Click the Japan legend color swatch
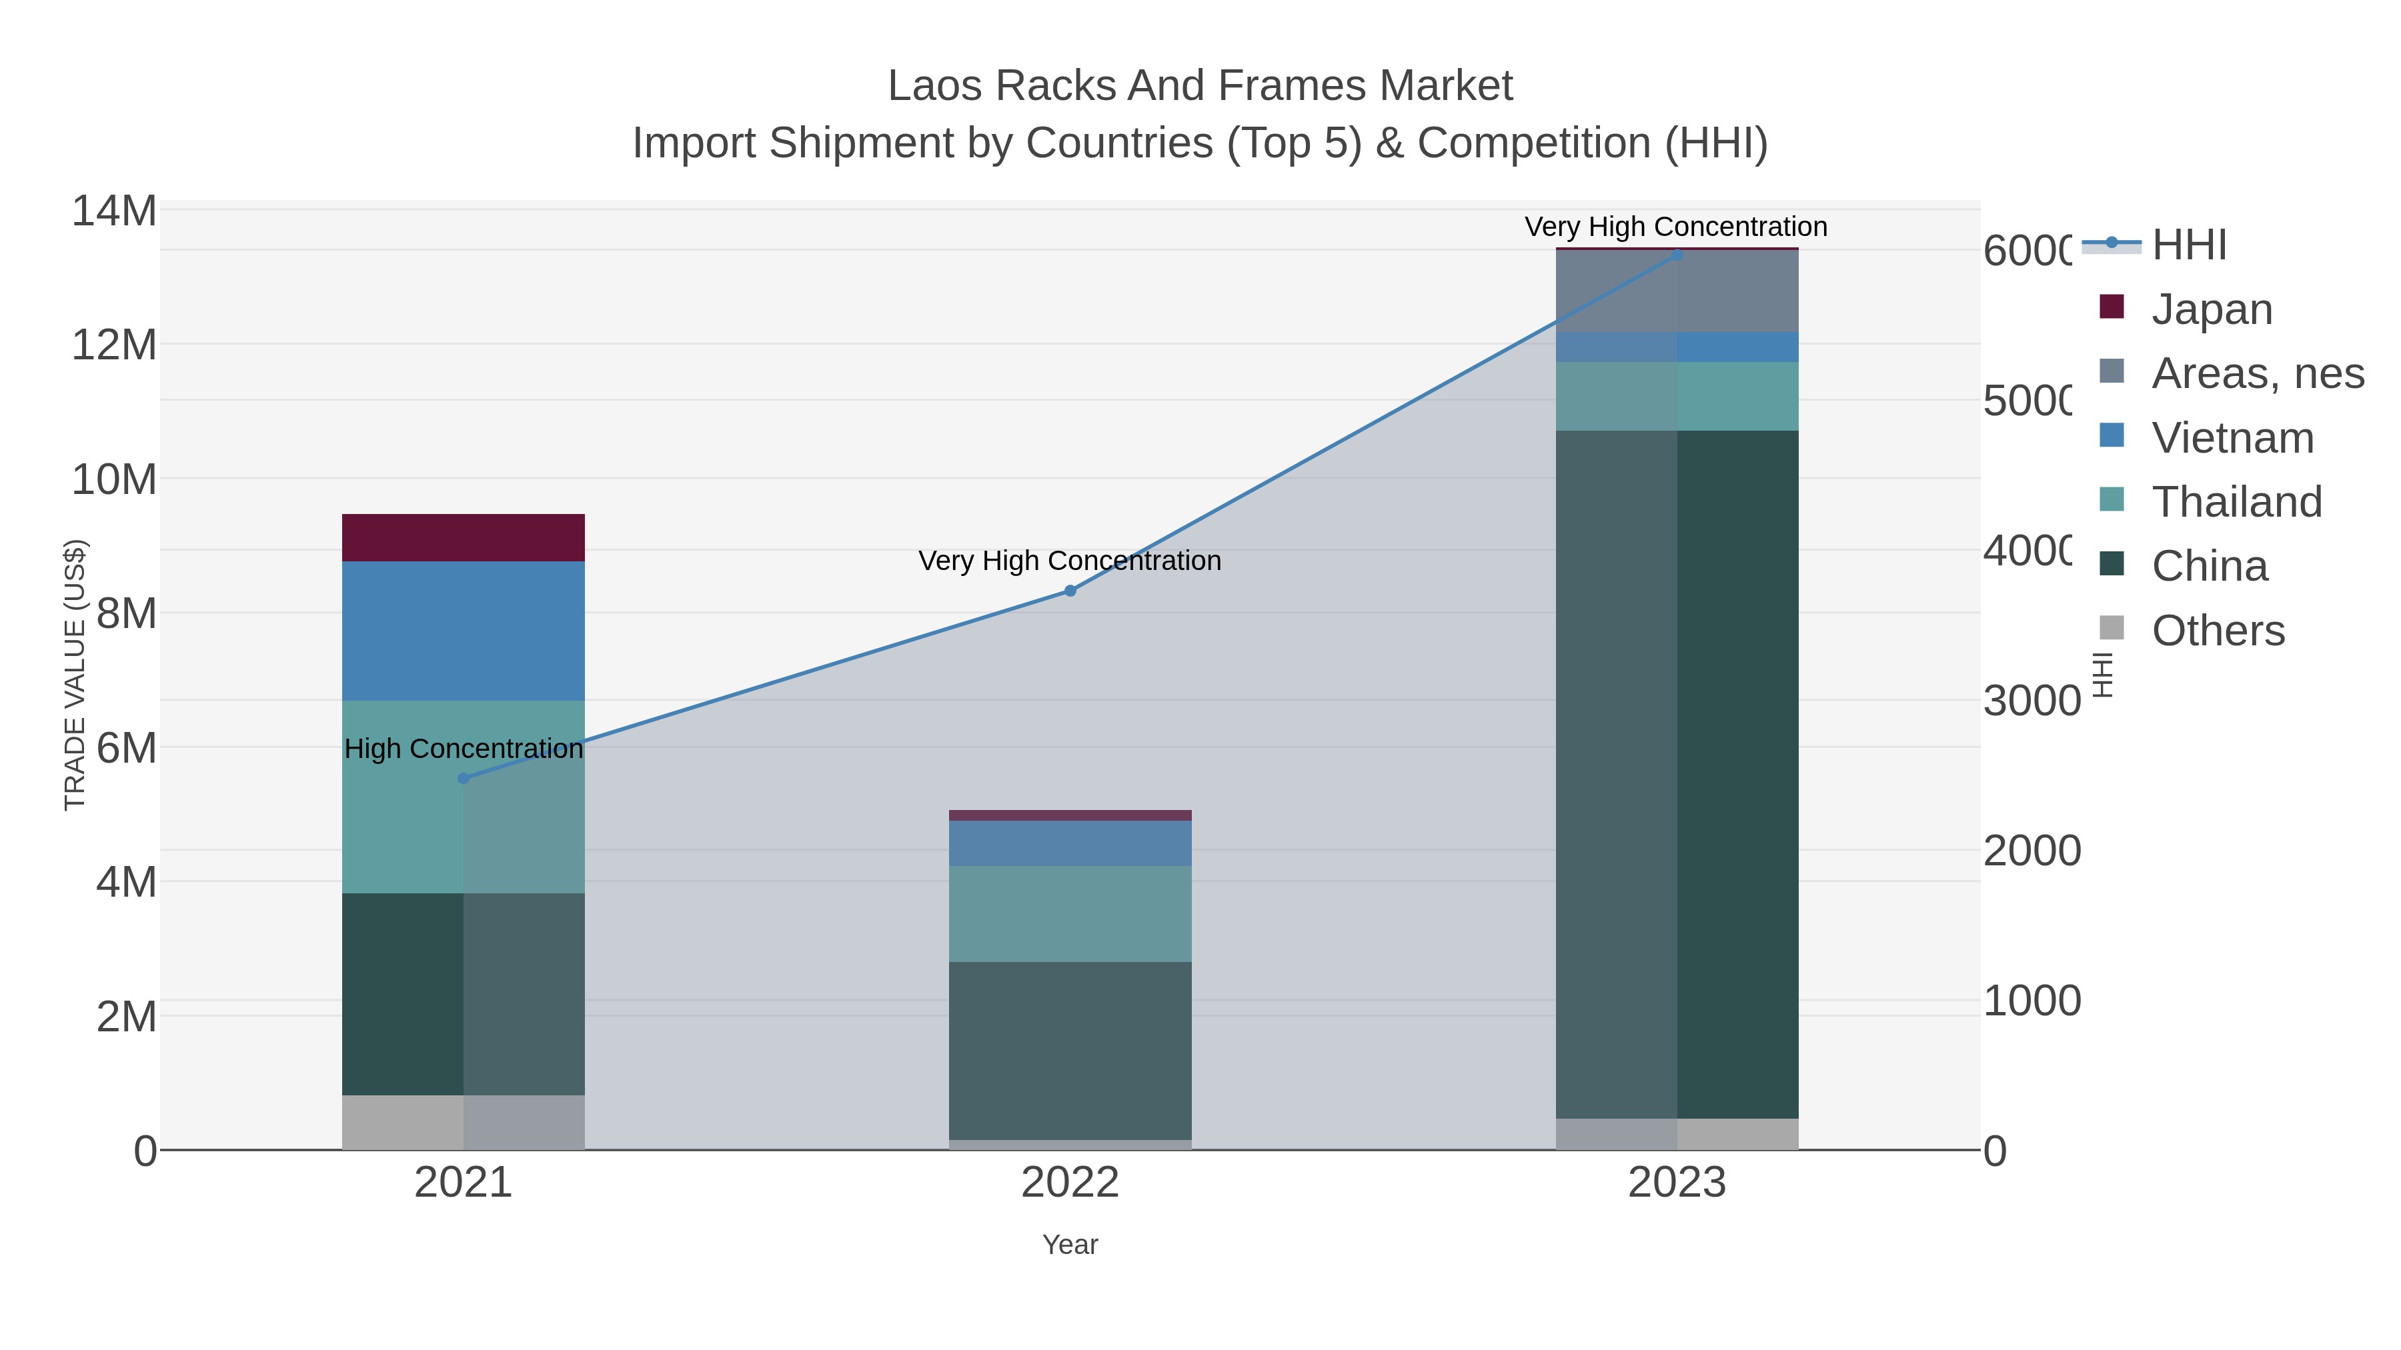Image resolution: width=2401 pixels, height=1350 pixels. coord(2111,307)
